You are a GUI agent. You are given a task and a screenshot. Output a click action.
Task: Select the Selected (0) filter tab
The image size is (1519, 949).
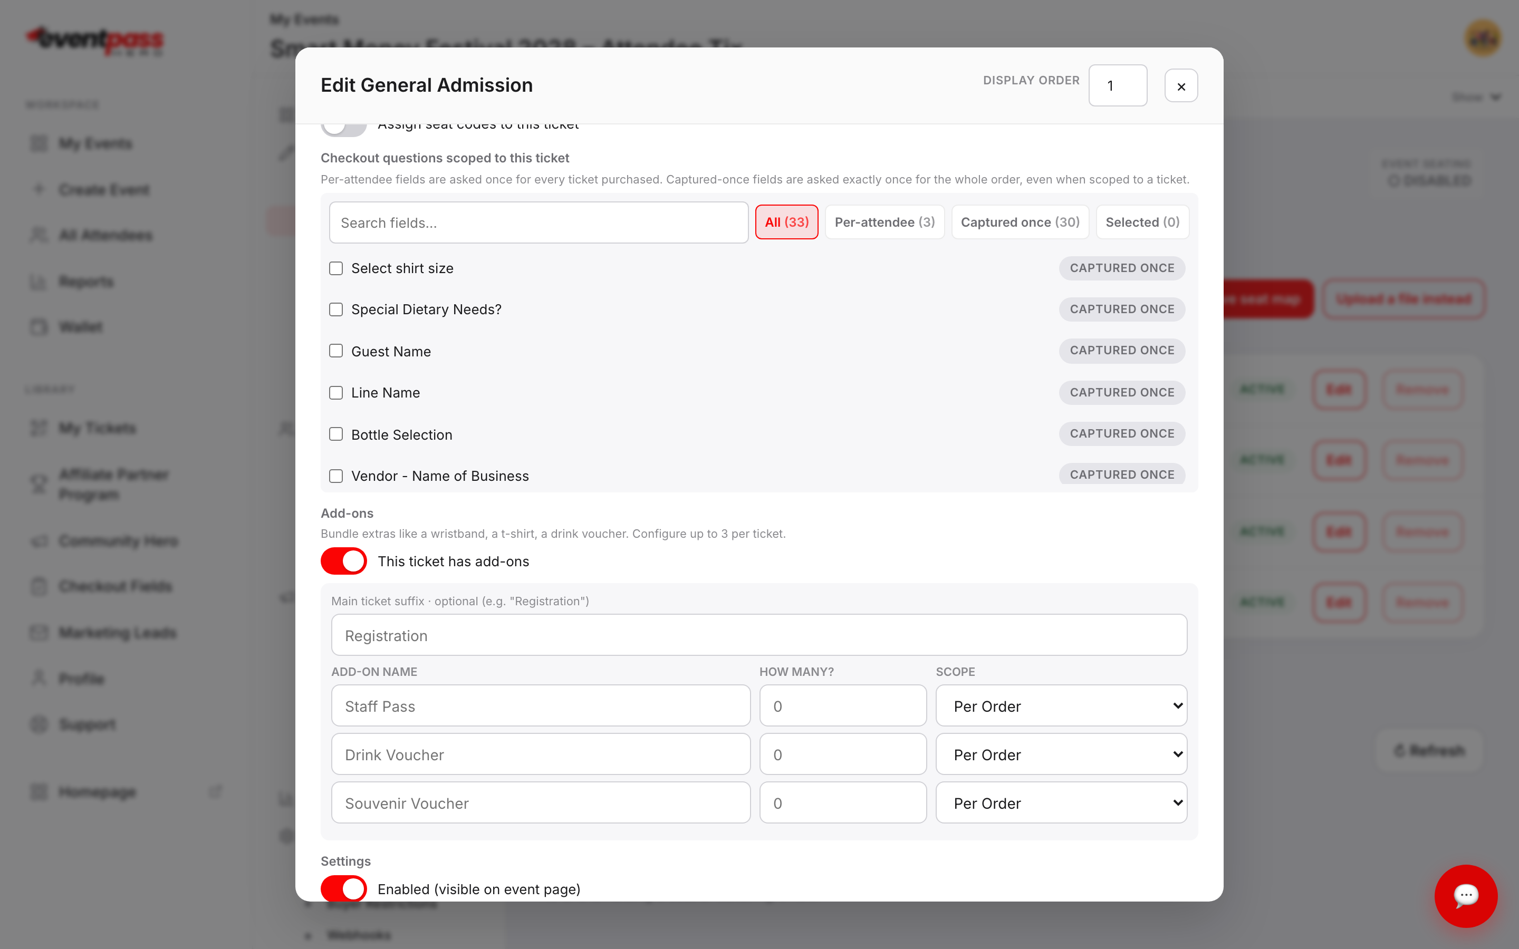point(1142,222)
